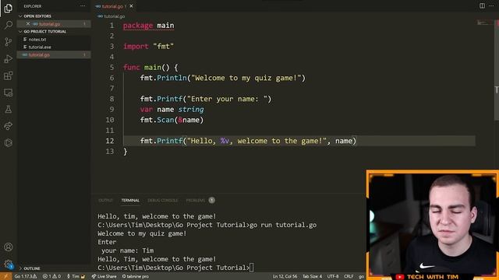Screen dimensions: 499x280
Task: Split the editor to the right
Action: [x=482, y=5]
